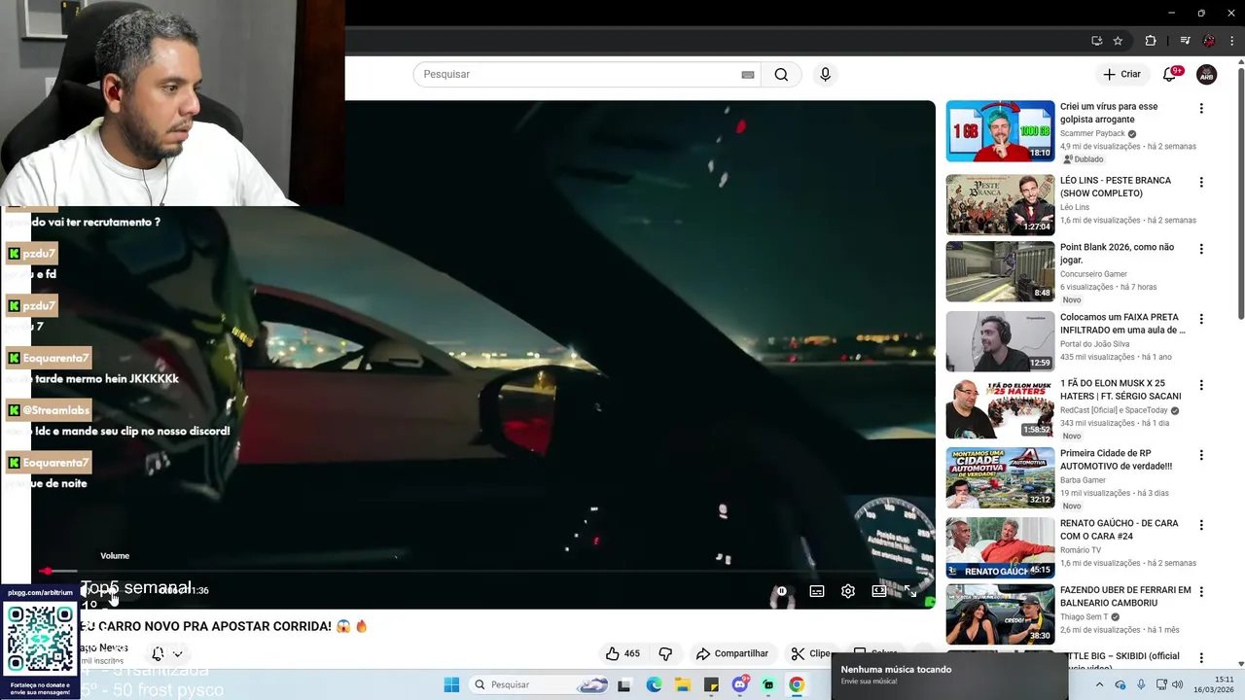The image size is (1245, 700).
Task: Open cidade automotiva thumbnail 32:12
Action: pyautogui.click(x=1000, y=477)
